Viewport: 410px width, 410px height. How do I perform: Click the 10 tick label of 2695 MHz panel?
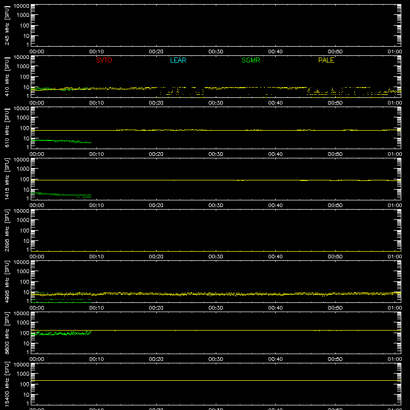pos(27,241)
